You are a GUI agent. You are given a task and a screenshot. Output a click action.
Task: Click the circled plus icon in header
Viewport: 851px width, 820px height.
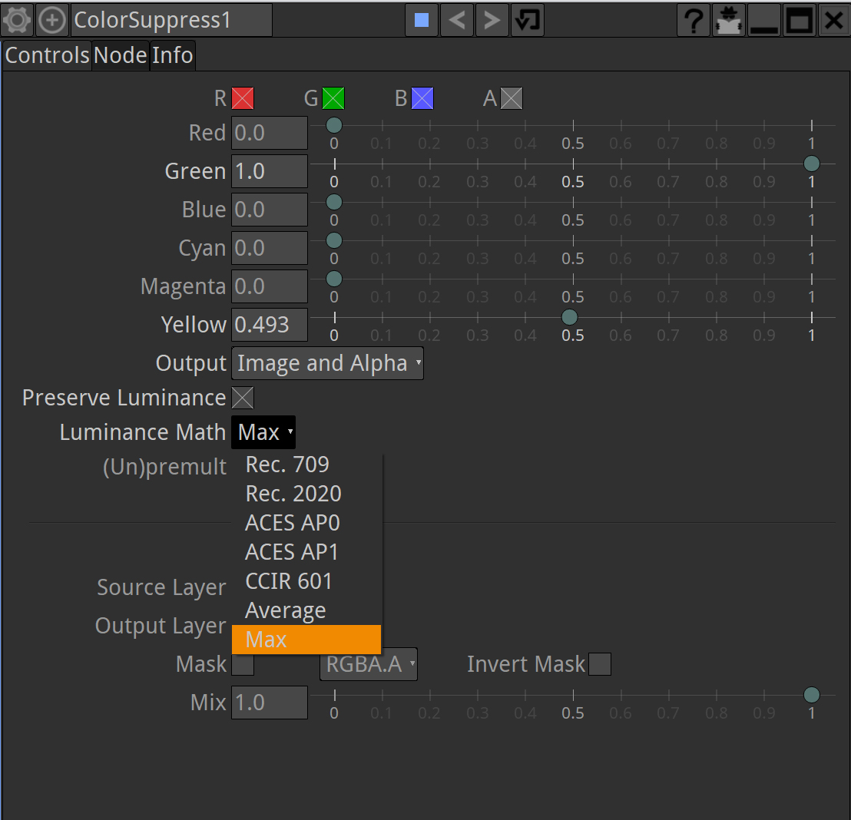(x=52, y=20)
